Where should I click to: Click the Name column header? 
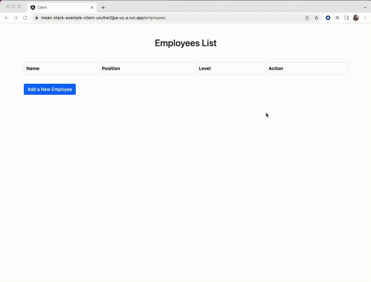click(x=33, y=69)
